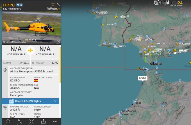Viewport: 191px width, 125px height.
Task: Select the AS55 aircraft type badge
Action: coord(19,5)
